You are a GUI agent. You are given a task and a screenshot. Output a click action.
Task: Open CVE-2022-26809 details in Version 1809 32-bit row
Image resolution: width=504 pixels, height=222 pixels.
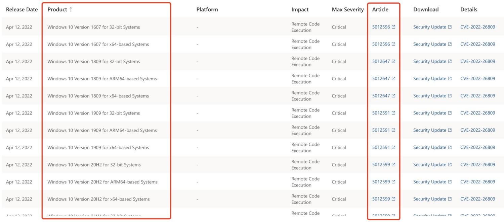(478, 62)
